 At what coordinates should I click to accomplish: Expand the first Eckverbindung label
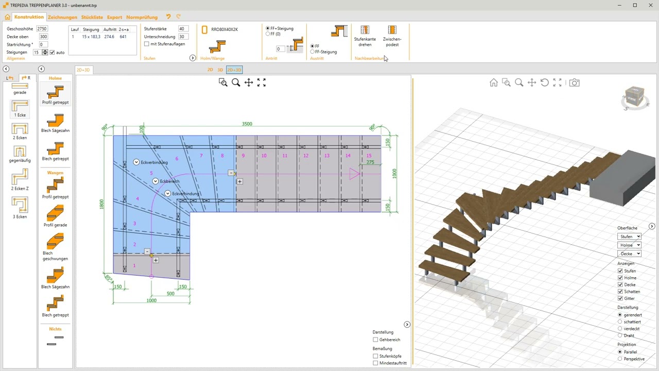[x=136, y=162]
